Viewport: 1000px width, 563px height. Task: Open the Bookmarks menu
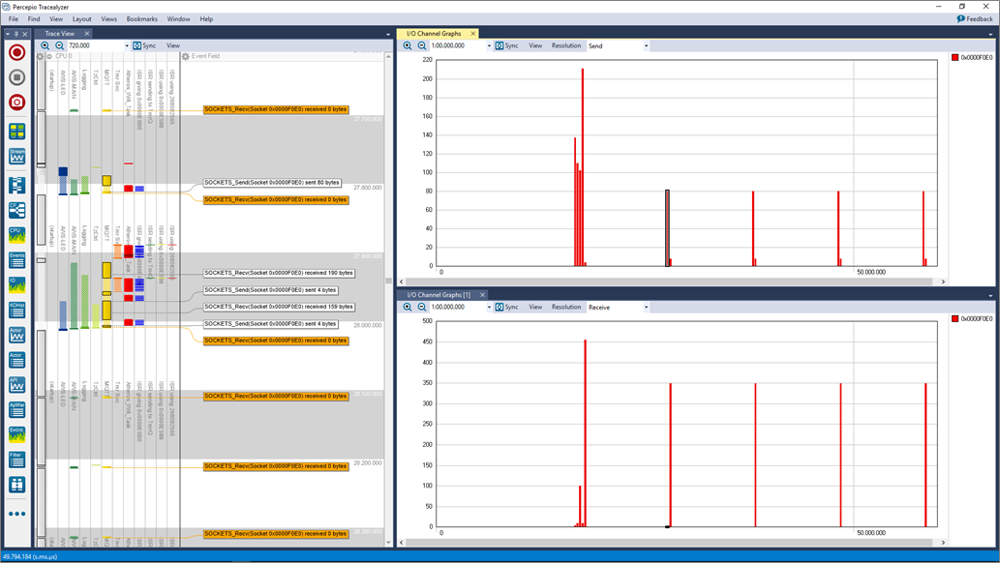pyautogui.click(x=141, y=19)
